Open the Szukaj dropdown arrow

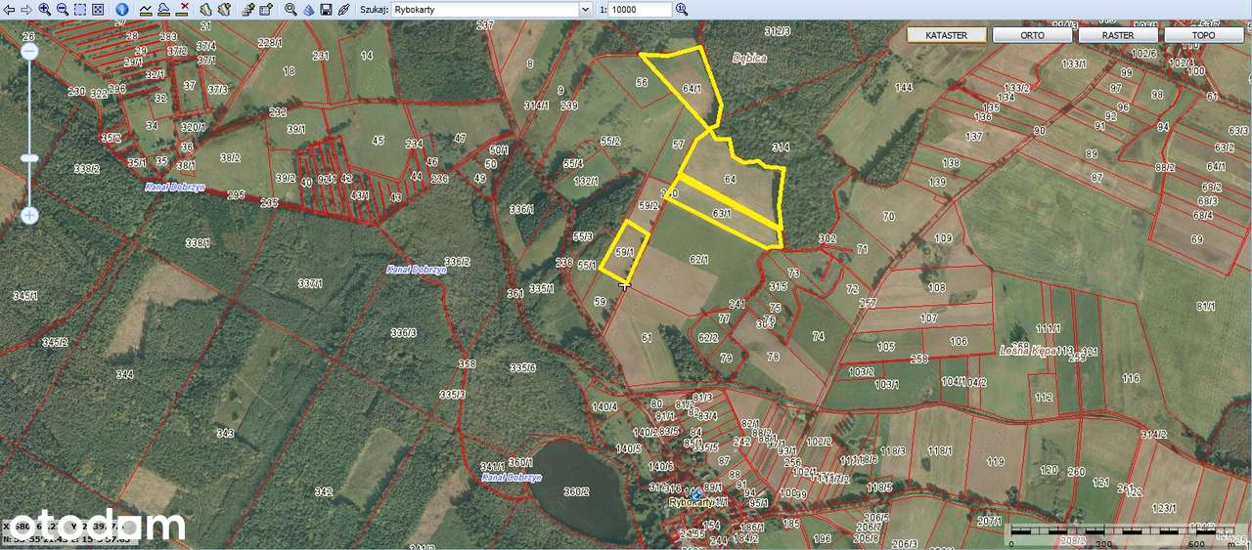coord(585,9)
